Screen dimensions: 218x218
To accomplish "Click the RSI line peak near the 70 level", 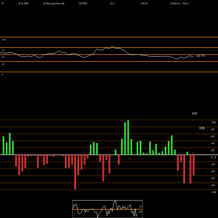I will 112,46.
